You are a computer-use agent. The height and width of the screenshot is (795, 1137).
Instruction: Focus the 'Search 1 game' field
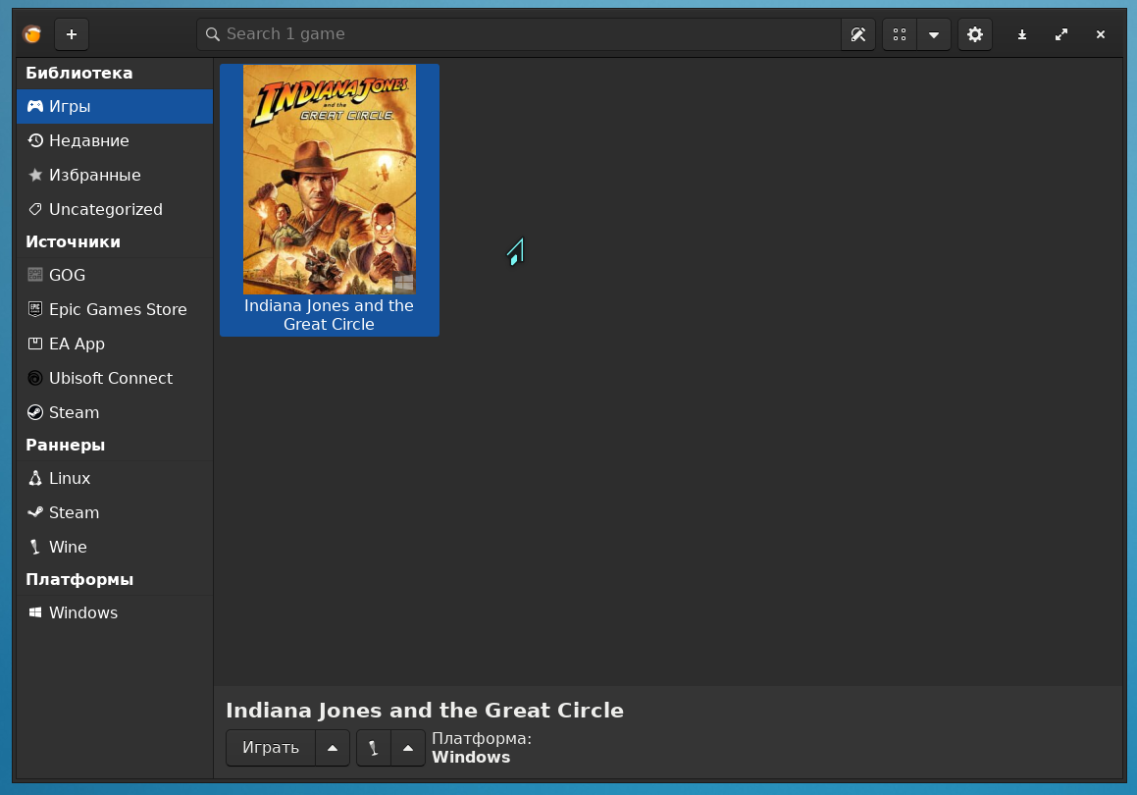(x=518, y=34)
